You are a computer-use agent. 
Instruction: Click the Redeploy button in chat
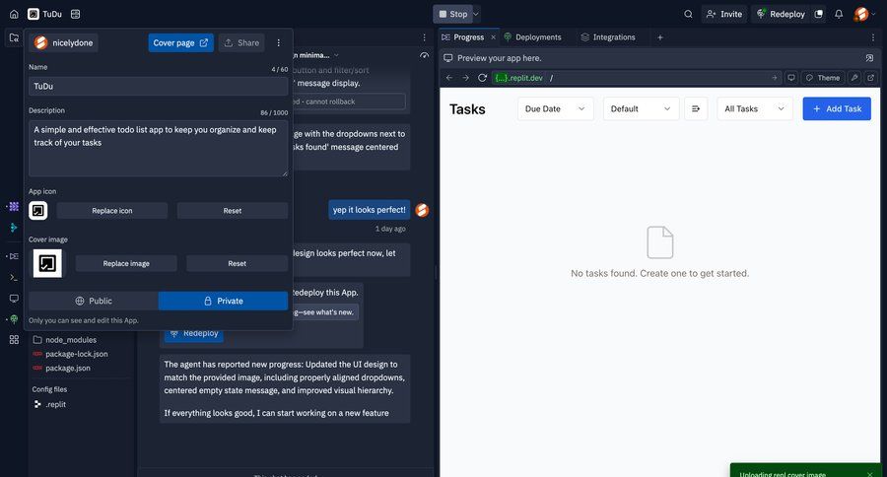click(x=194, y=333)
